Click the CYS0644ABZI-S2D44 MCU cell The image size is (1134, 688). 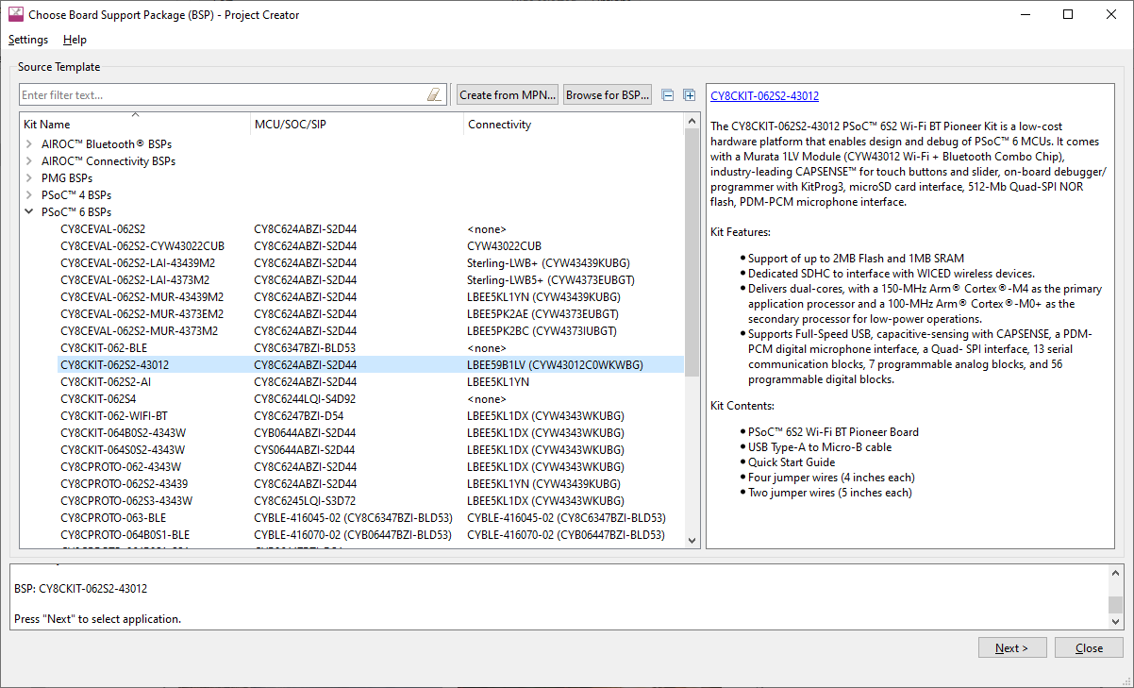tap(304, 450)
